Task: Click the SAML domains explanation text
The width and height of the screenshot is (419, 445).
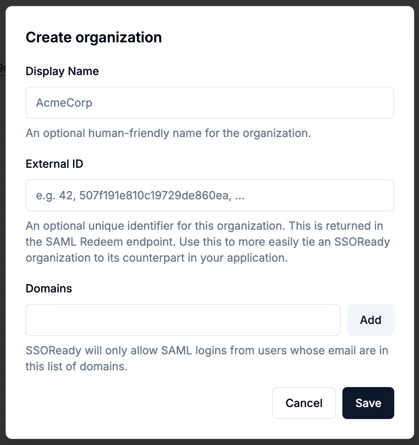Action: pos(207,358)
